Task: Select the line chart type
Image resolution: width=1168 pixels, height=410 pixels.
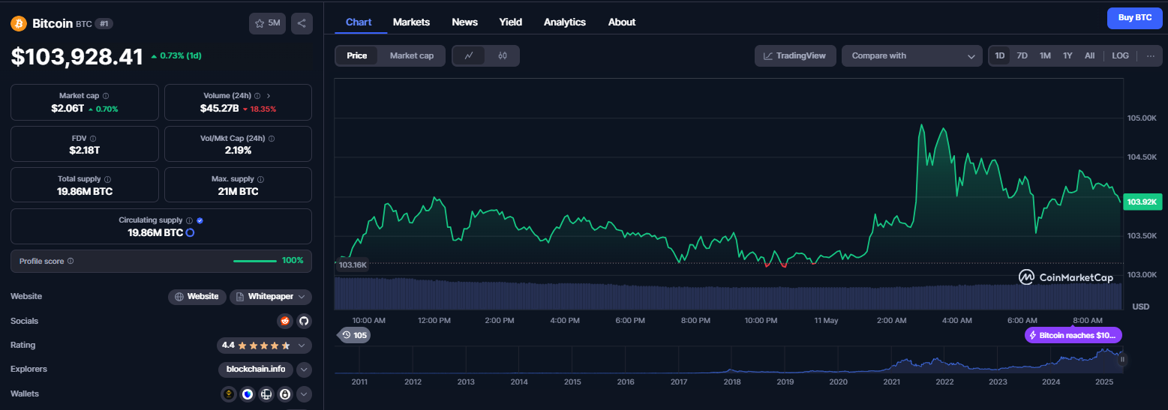Action: click(469, 55)
